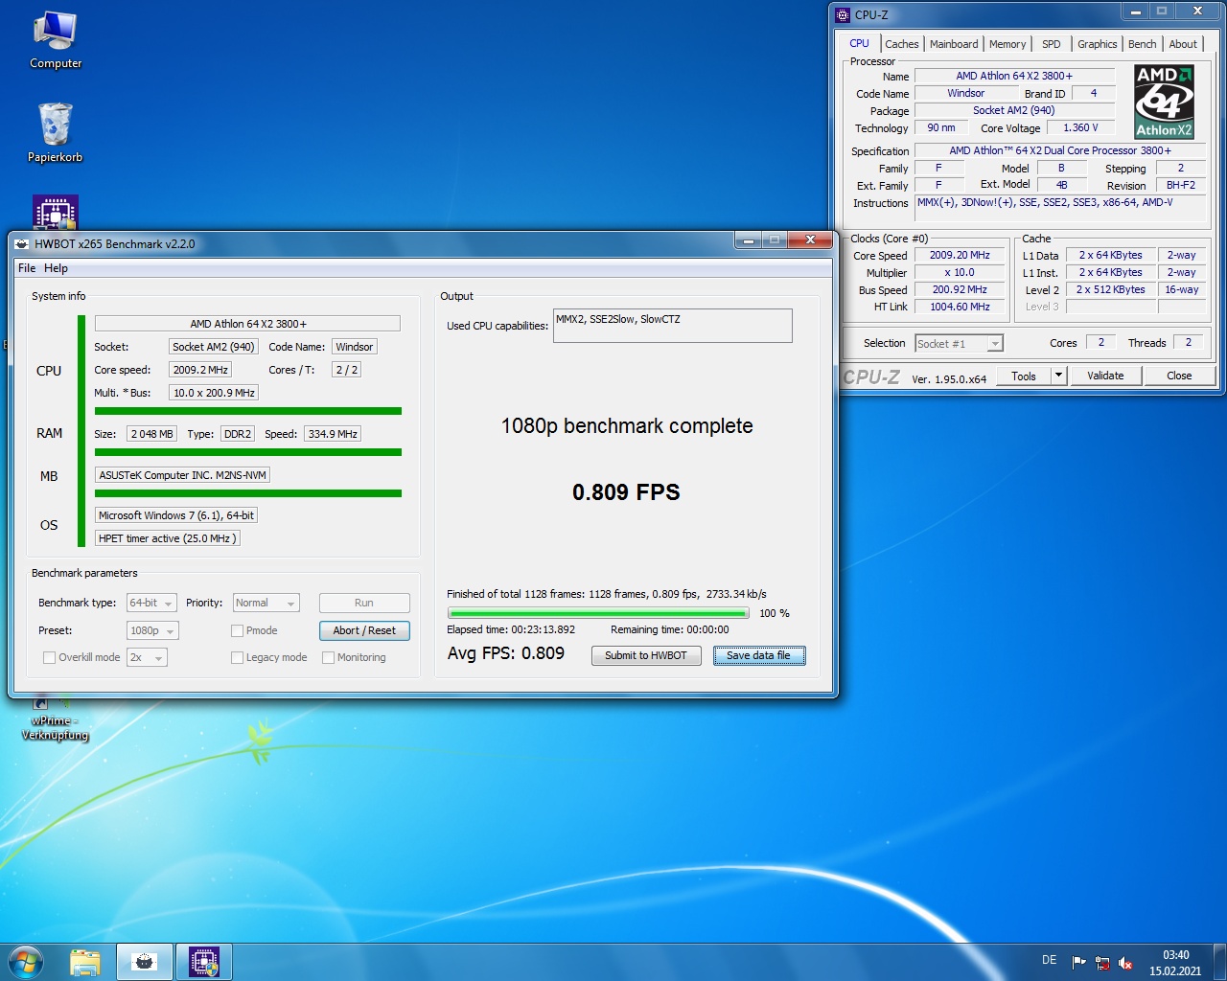Switch to HWBOT x265 Benchmark taskbar button
The image size is (1227, 981).
click(145, 962)
